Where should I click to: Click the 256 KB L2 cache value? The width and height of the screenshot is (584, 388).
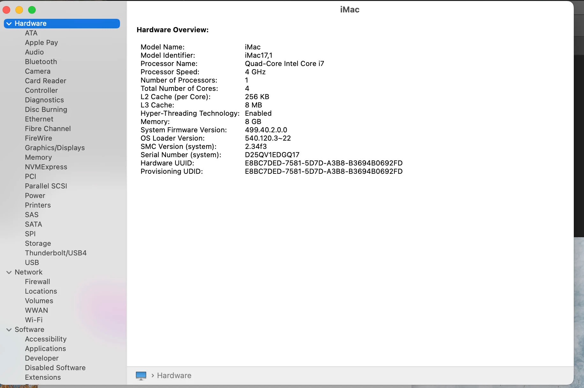point(257,97)
